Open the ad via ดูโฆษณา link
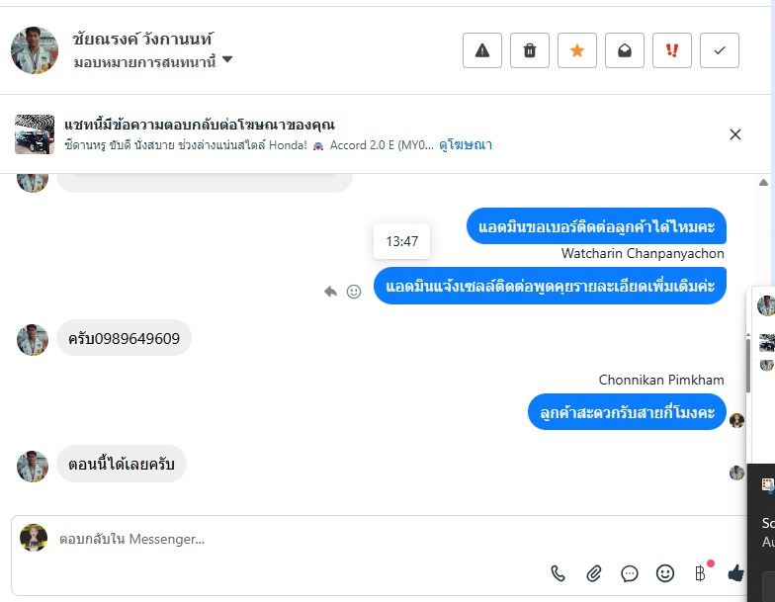Viewport: 775px width, 602px height. tap(466, 144)
